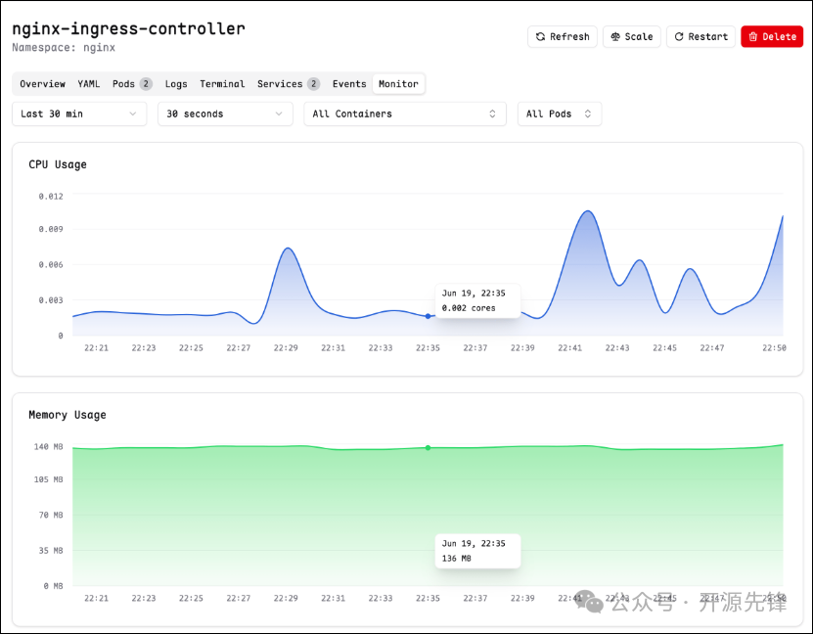
Task: Select the Events tab
Action: click(x=349, y=84)
